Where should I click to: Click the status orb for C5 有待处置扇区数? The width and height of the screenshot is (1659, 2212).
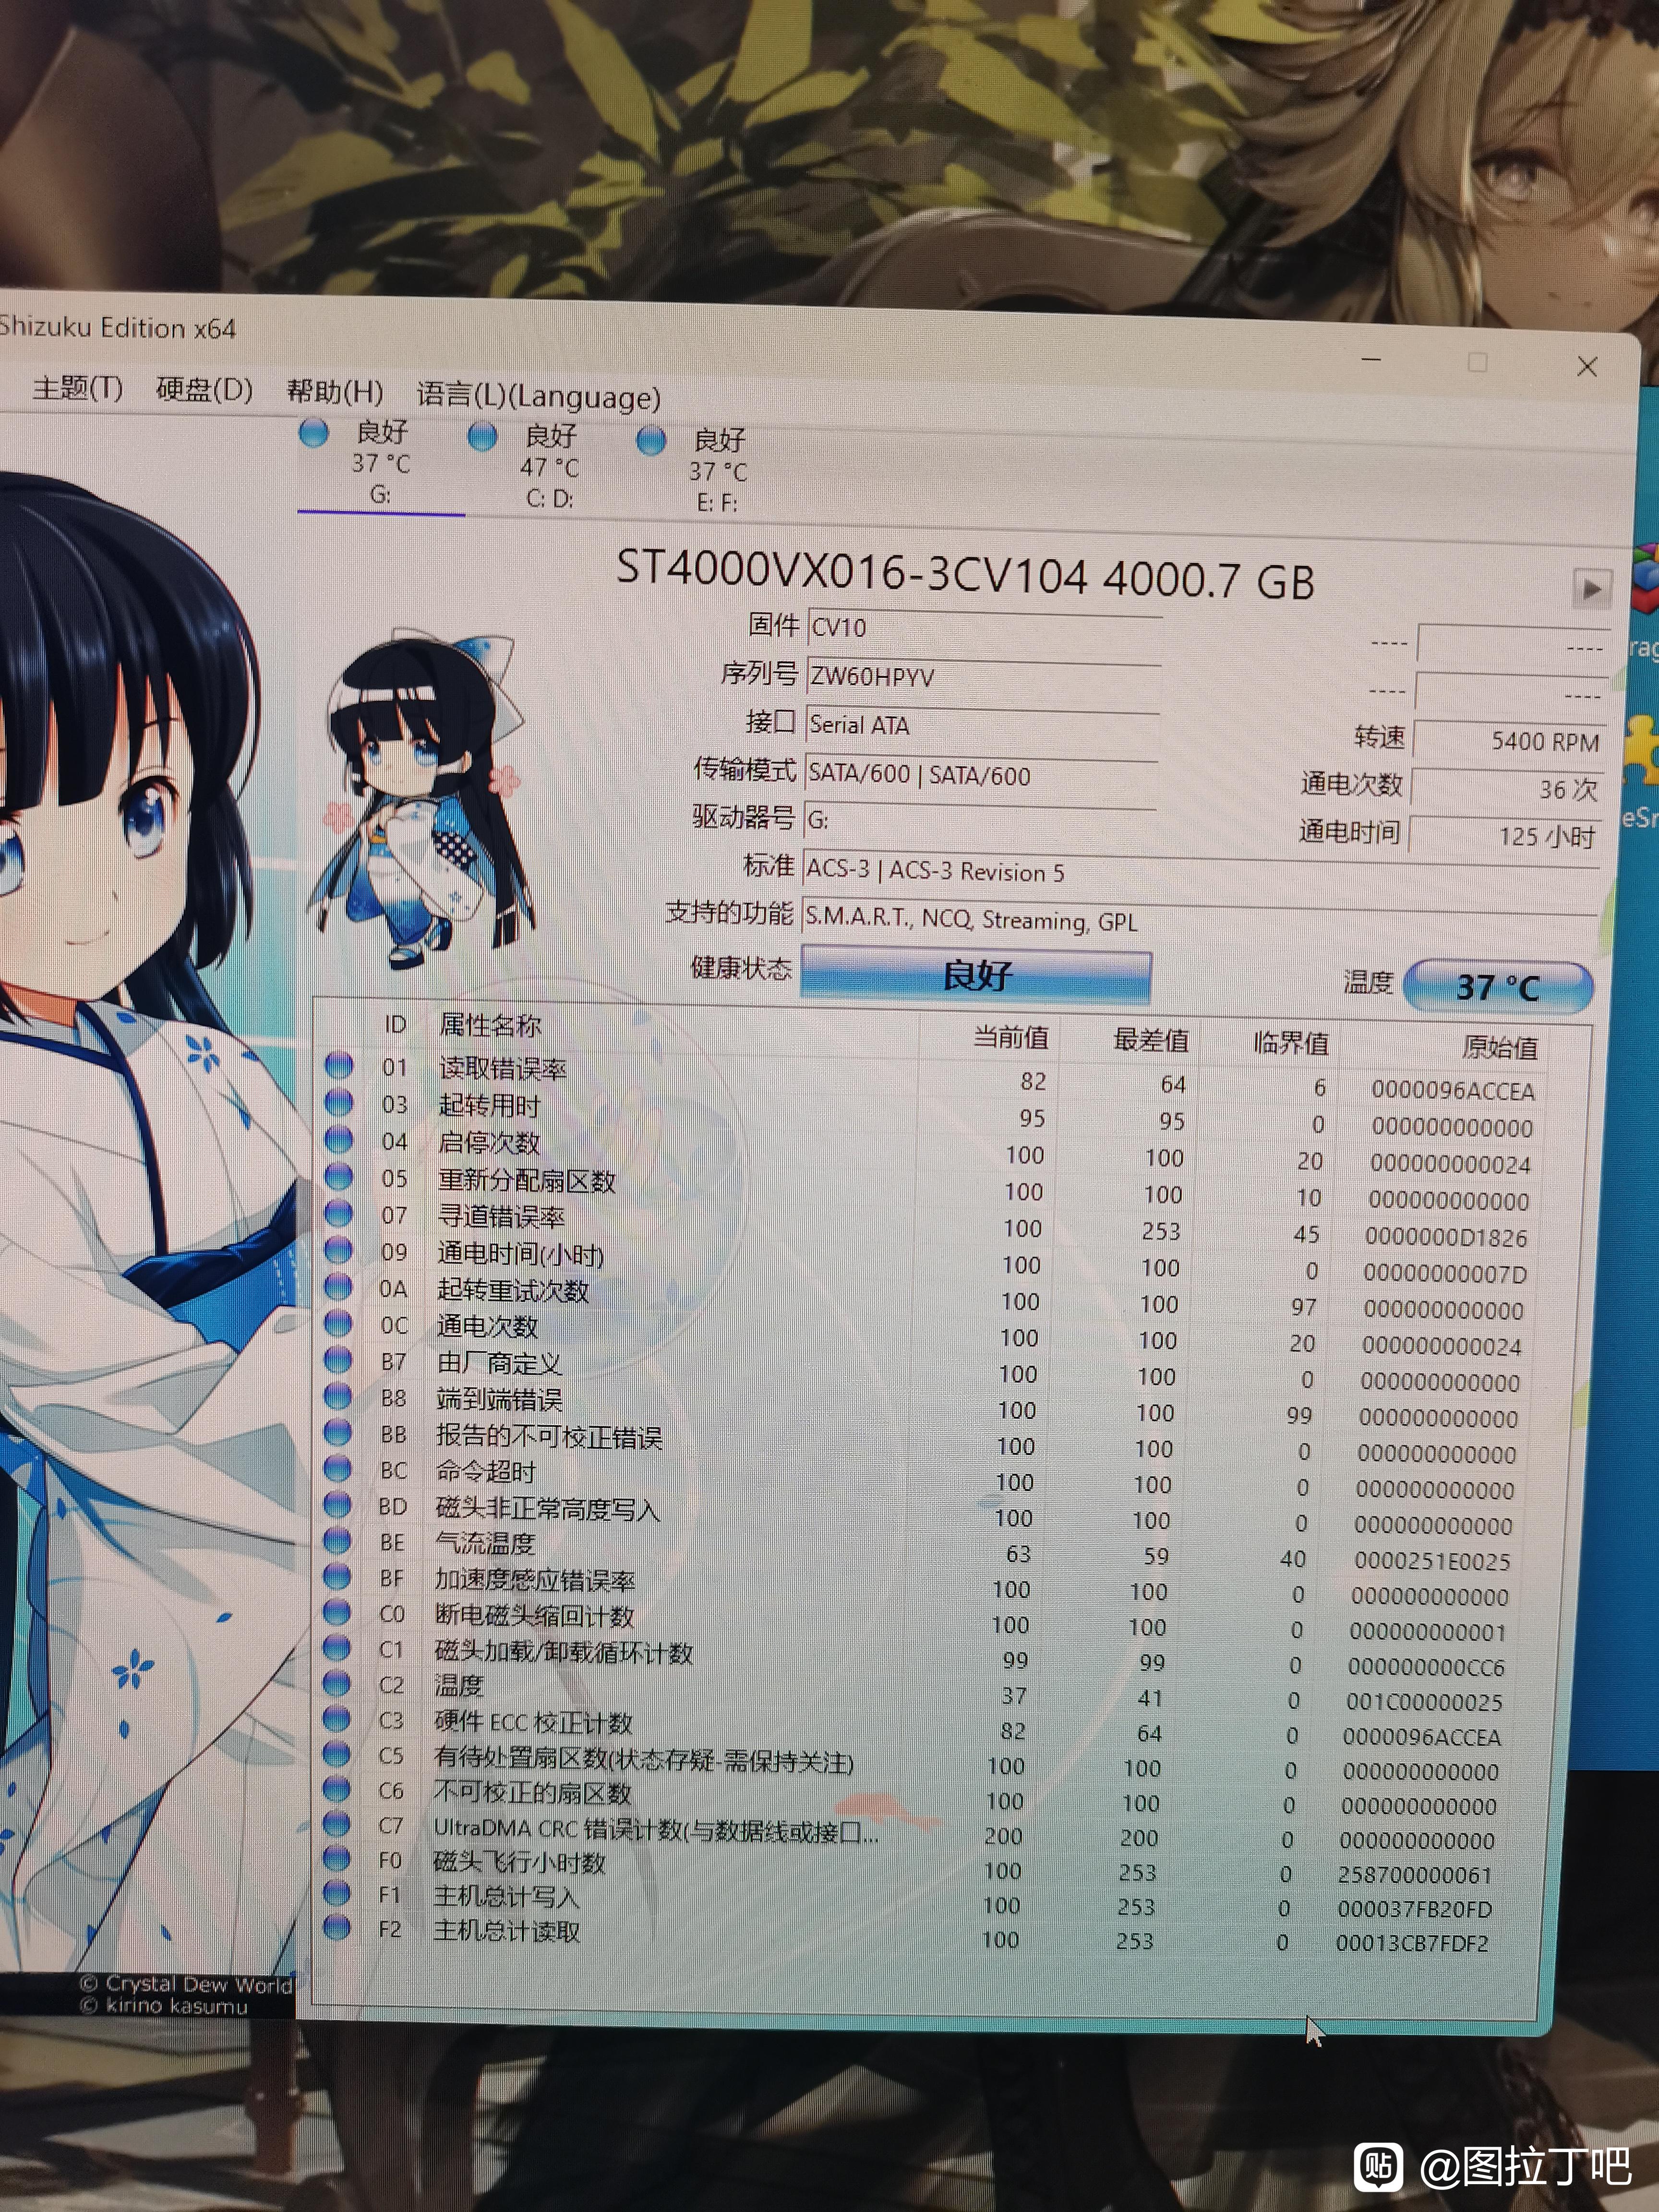point(337,1755)
